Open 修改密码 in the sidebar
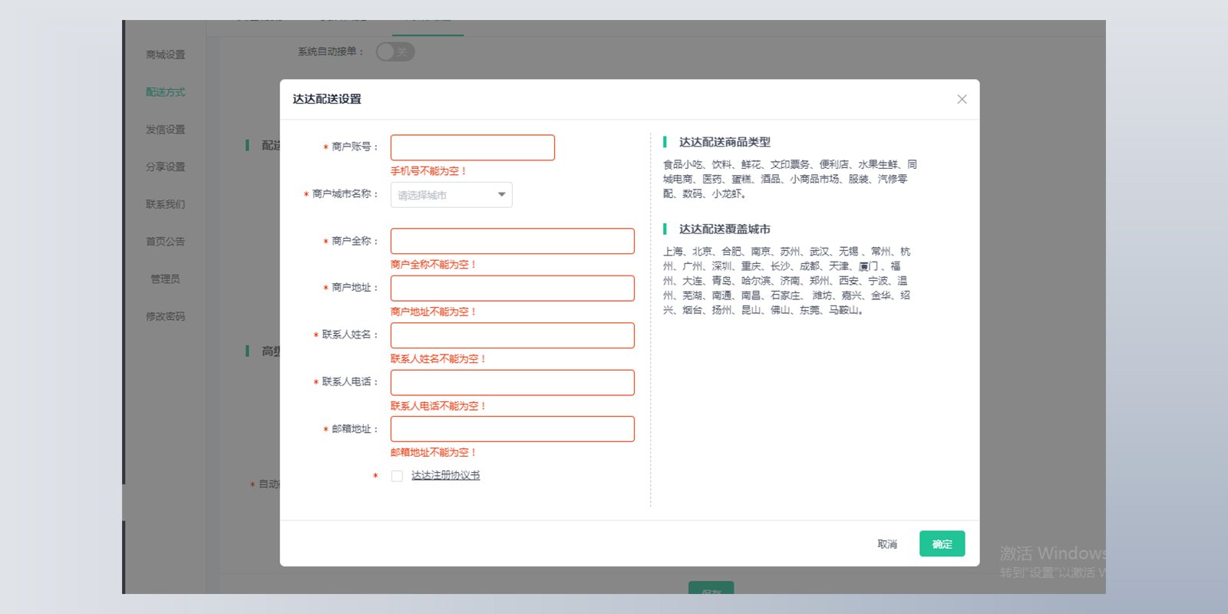The width and height of the screenshot is (1228, 614). [165, 316]
